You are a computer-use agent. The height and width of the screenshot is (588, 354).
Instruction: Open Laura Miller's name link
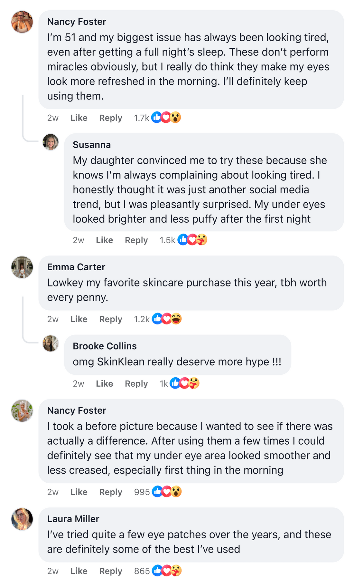[x=73, y=519]
